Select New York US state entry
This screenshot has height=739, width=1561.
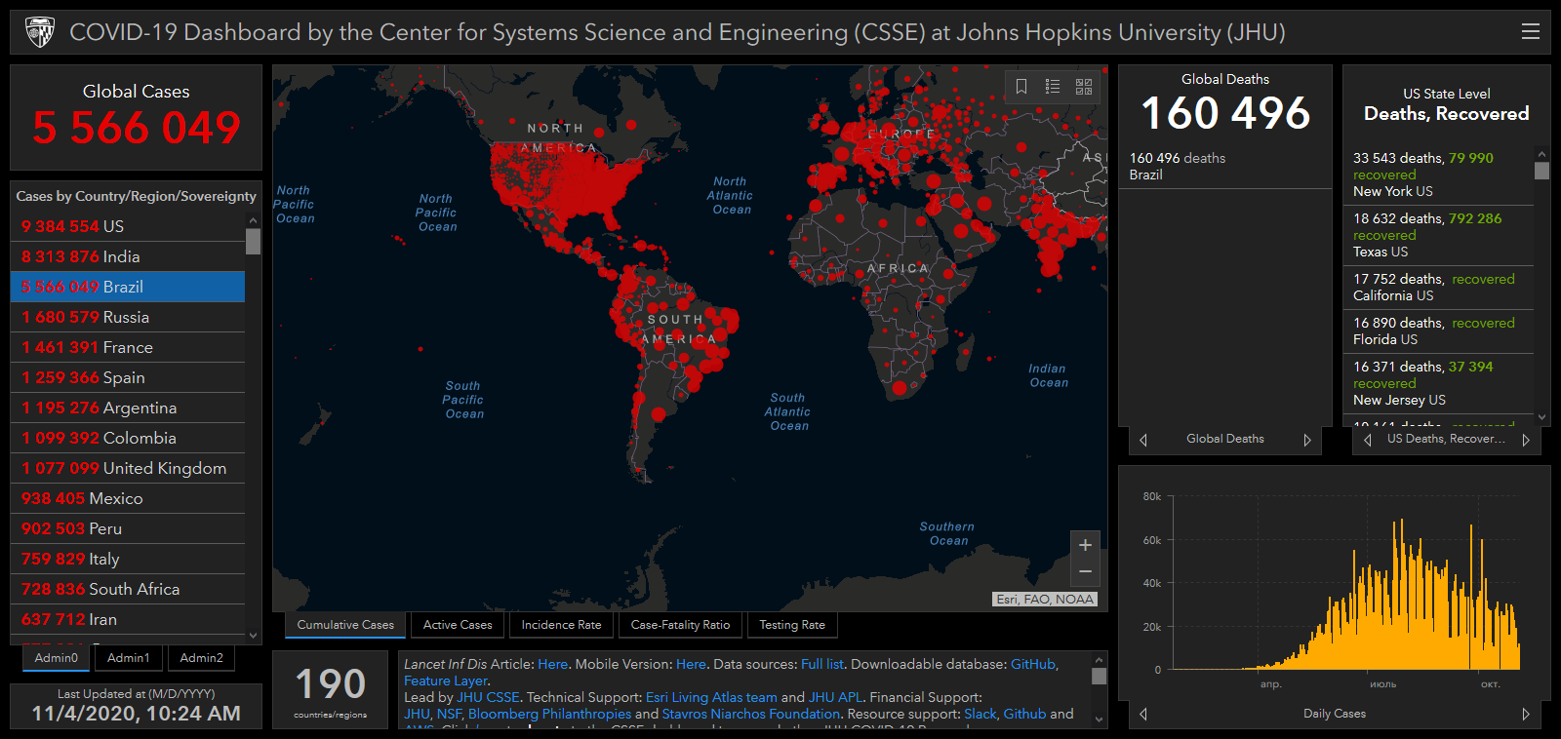(1438, 175)
